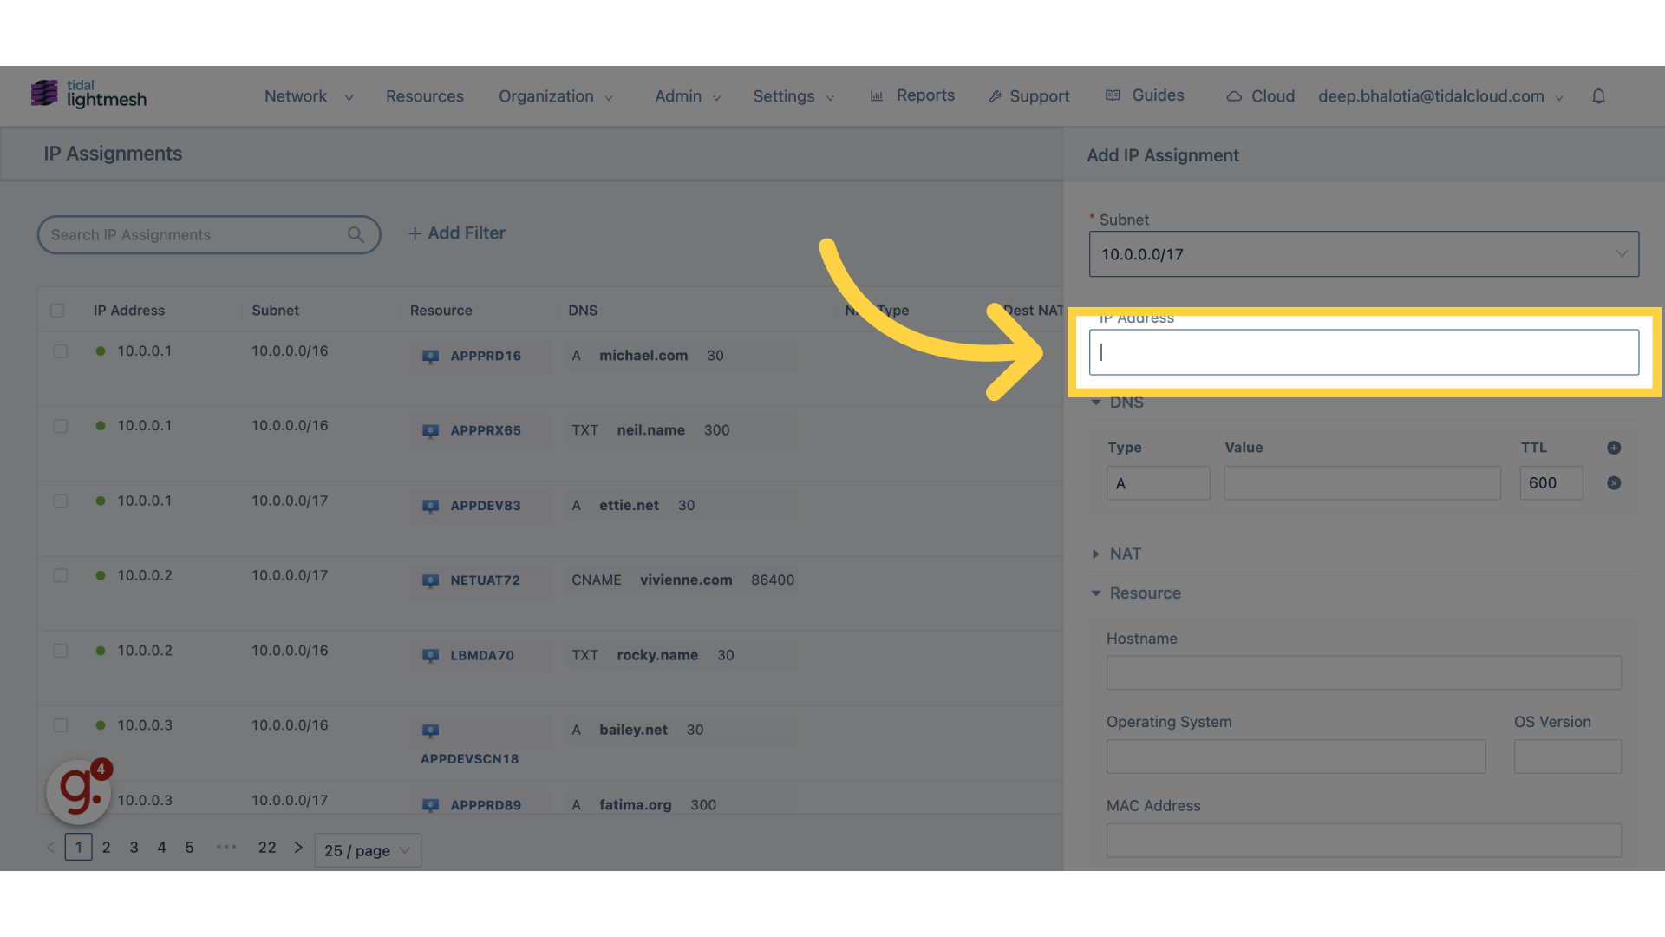This screenshot has width=1665, height=937.
Task: Click the network monitor icon for APPPRD16
Action: click(x=431, y=356)
